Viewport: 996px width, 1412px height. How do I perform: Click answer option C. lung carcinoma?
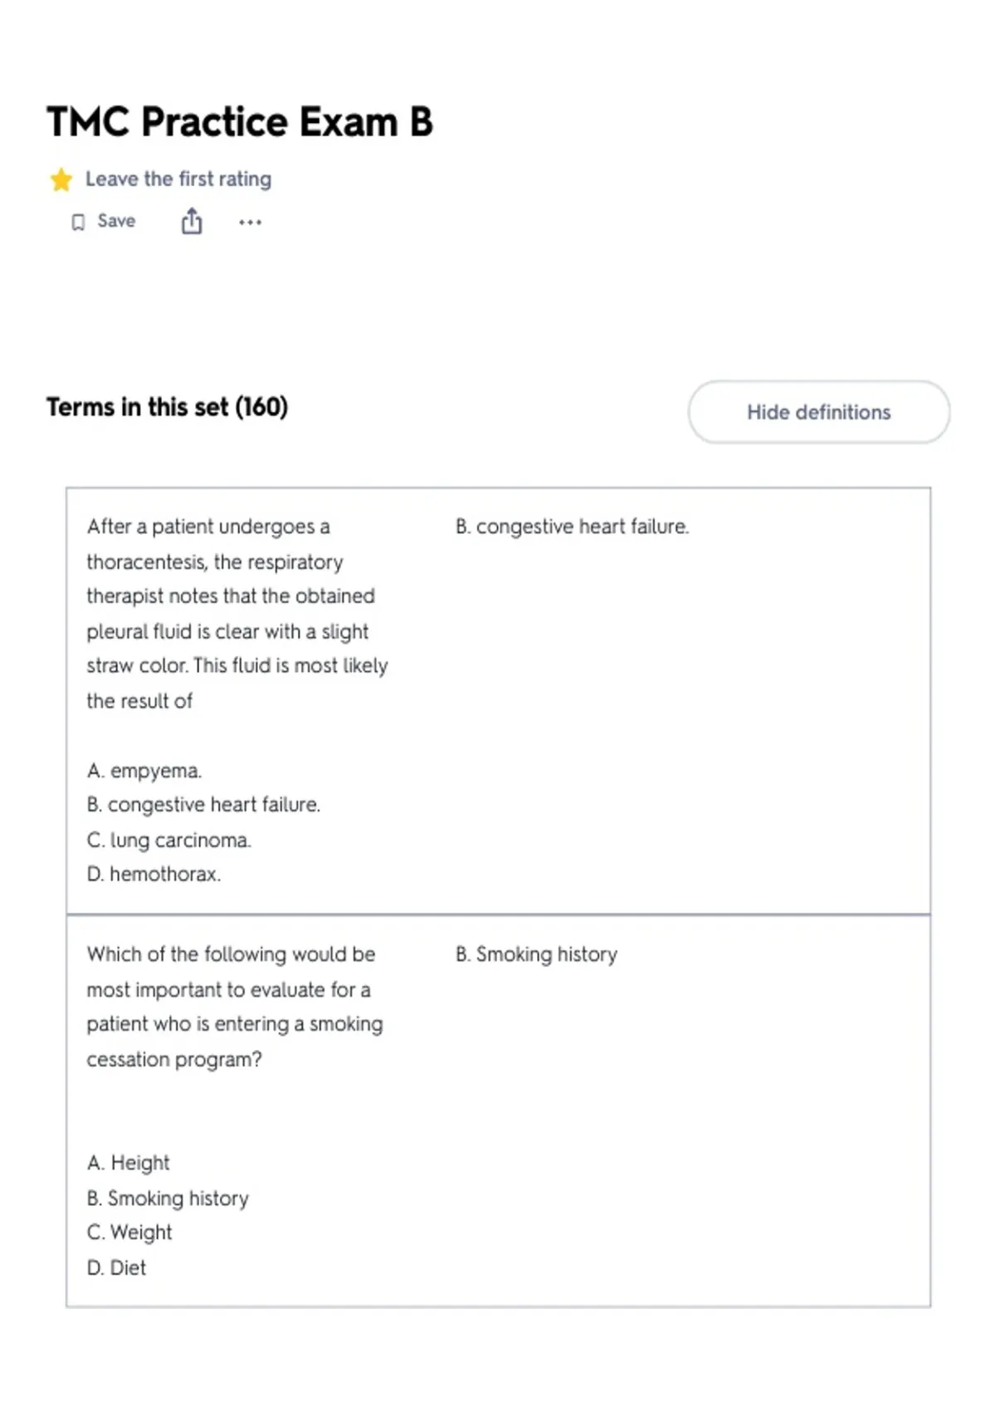click(168, 840)
